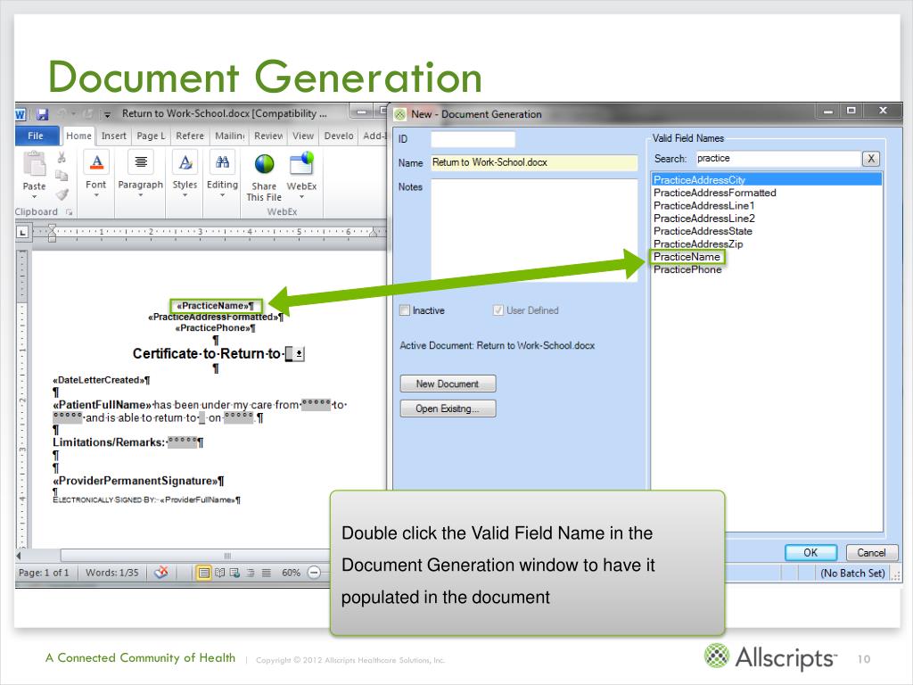The width and height of the screenshot is (913, 685).
Task: Switch to Print Layout view
Action: 204,573
